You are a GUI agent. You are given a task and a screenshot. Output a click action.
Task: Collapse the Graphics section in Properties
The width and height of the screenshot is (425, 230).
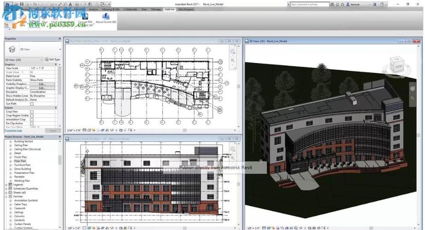(56, 64)
